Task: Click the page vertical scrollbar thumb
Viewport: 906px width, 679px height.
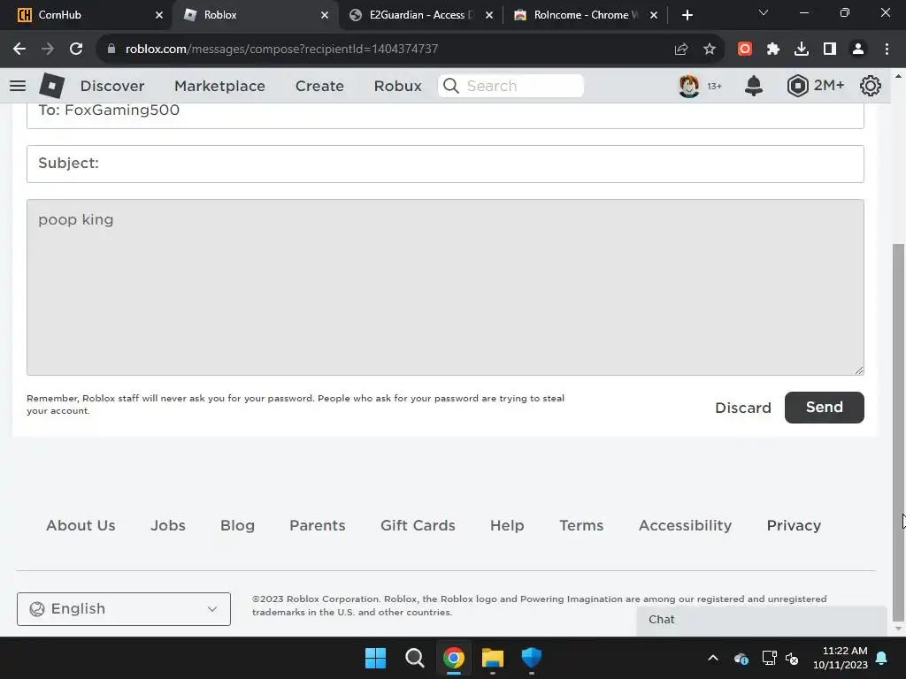Action: [x=898, y=431]
